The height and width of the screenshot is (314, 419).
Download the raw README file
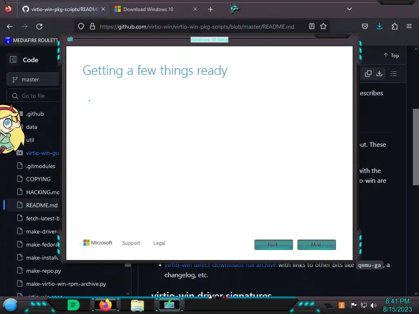379,74
